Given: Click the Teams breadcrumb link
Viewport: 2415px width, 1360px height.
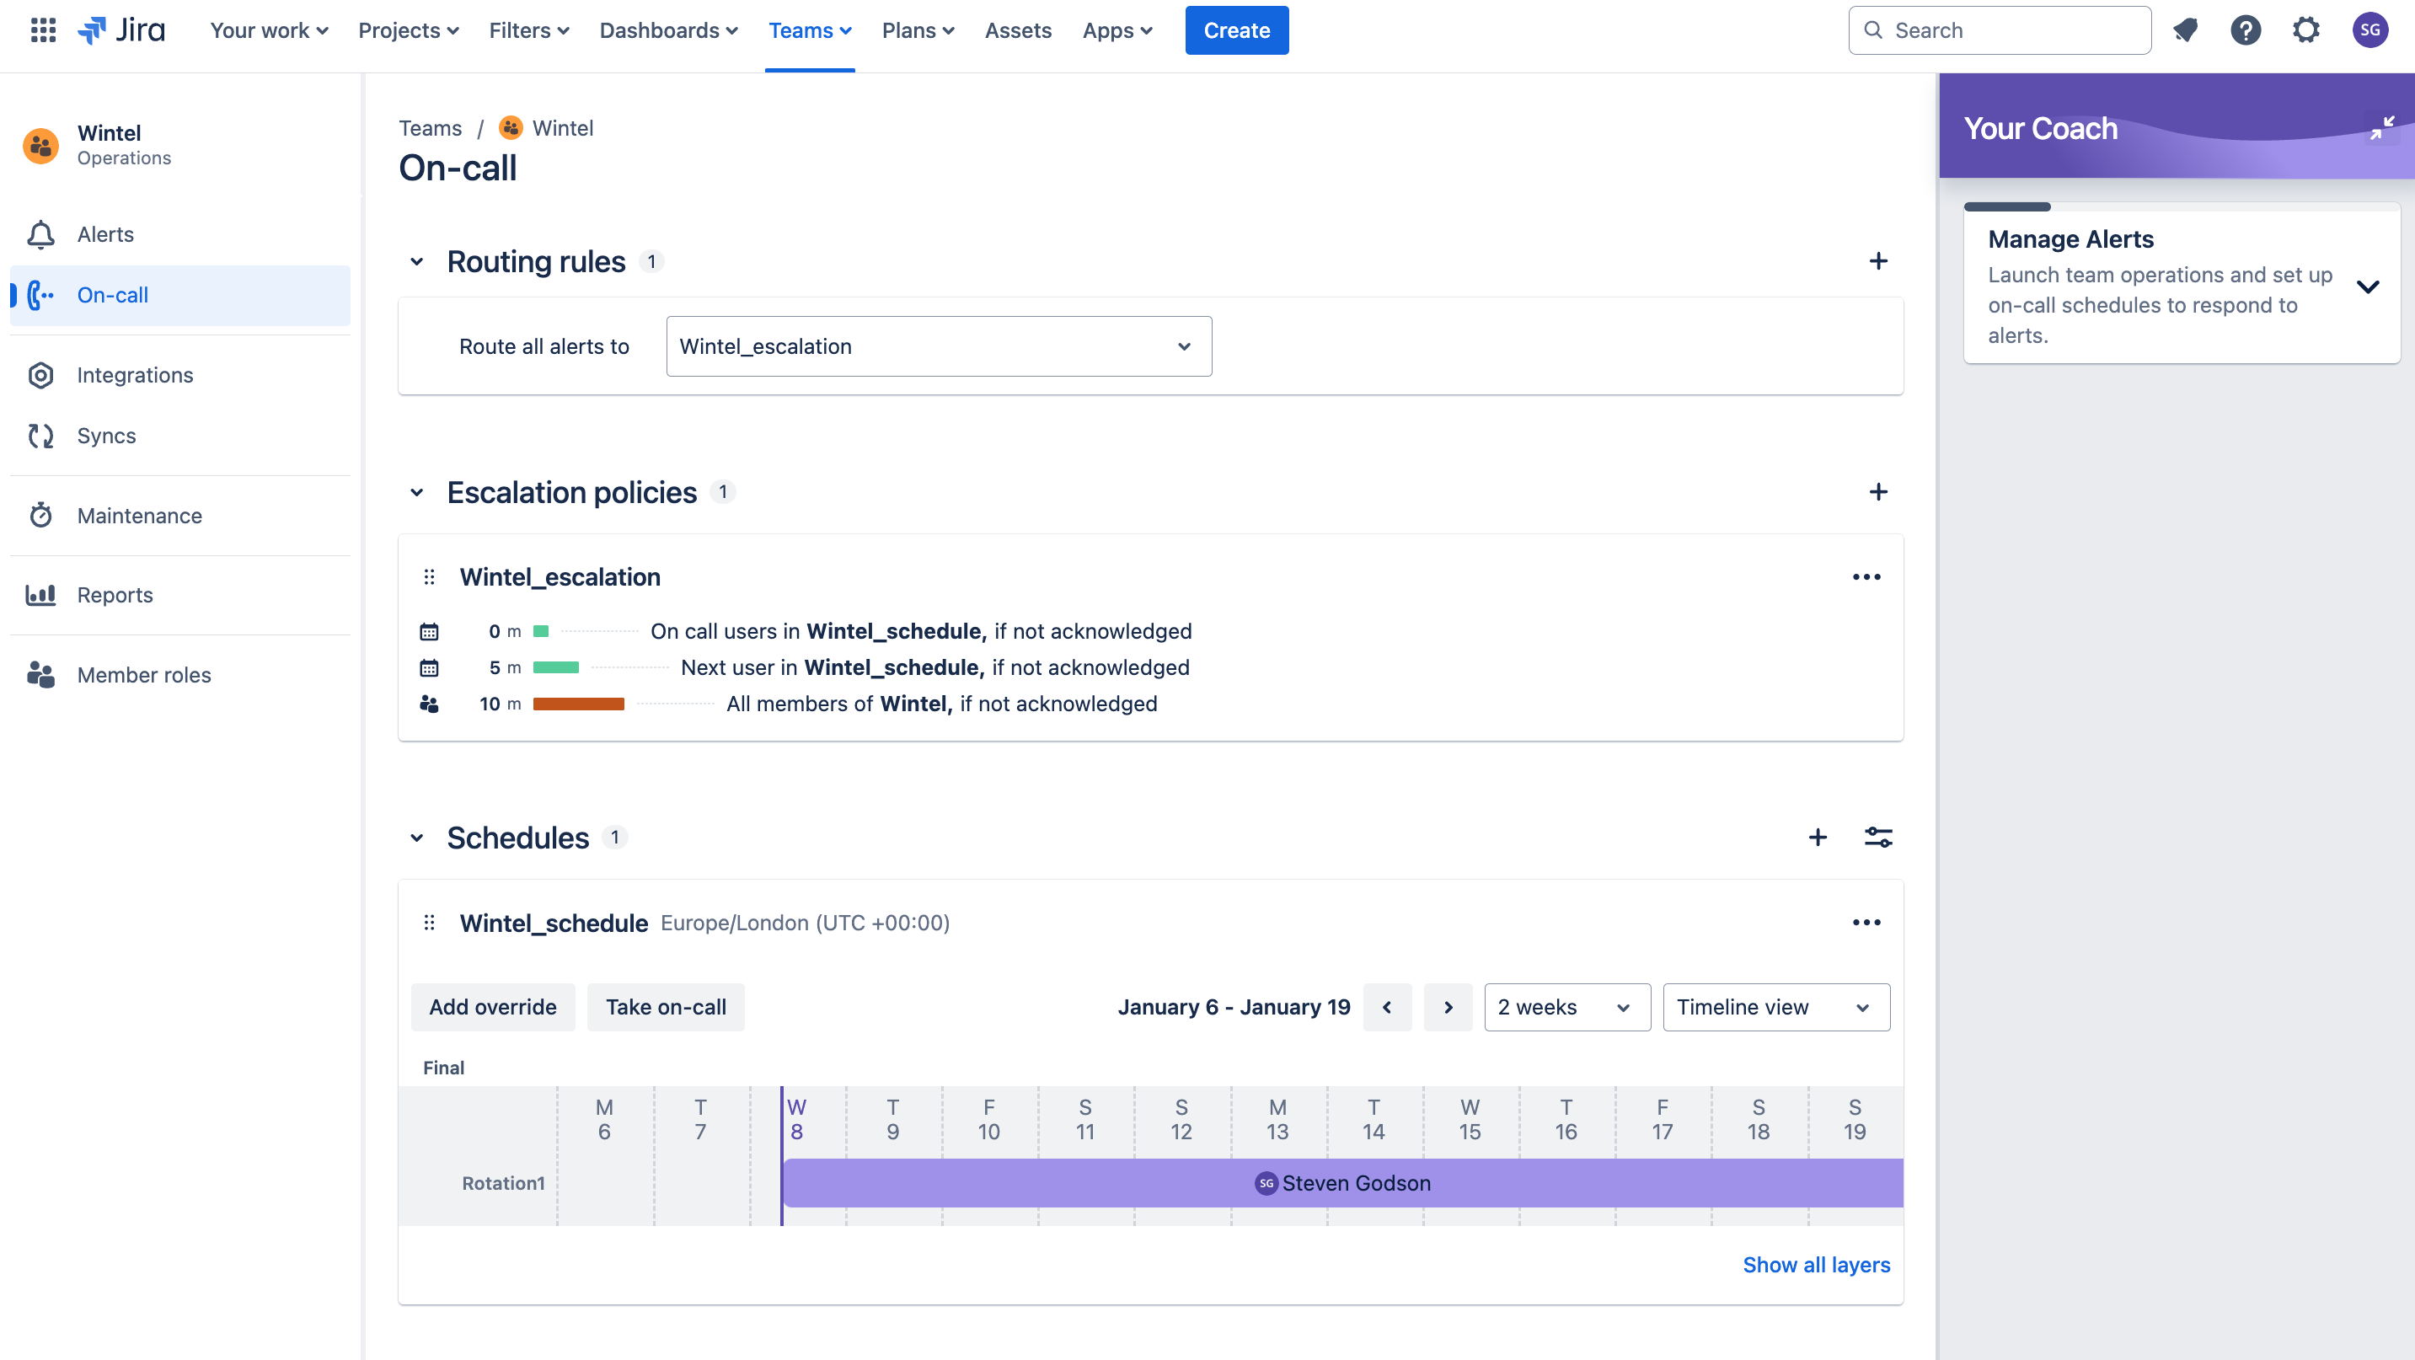Looking at the screenshot, I should click(x=431, y=127).
